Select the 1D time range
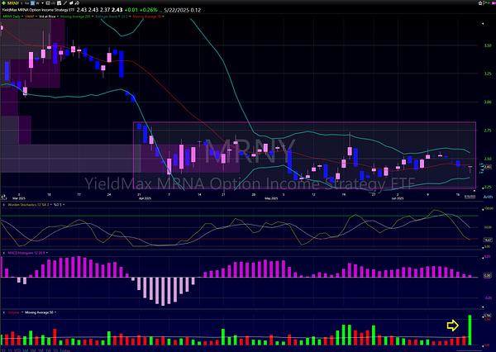The width and height of the screenshot is (496, 352). pyautogui.click(x=55, y=350)
